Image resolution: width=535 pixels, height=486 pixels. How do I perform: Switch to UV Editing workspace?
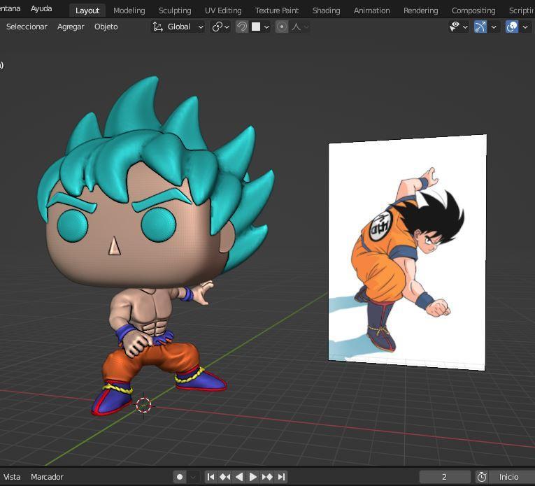click(223, 10)
